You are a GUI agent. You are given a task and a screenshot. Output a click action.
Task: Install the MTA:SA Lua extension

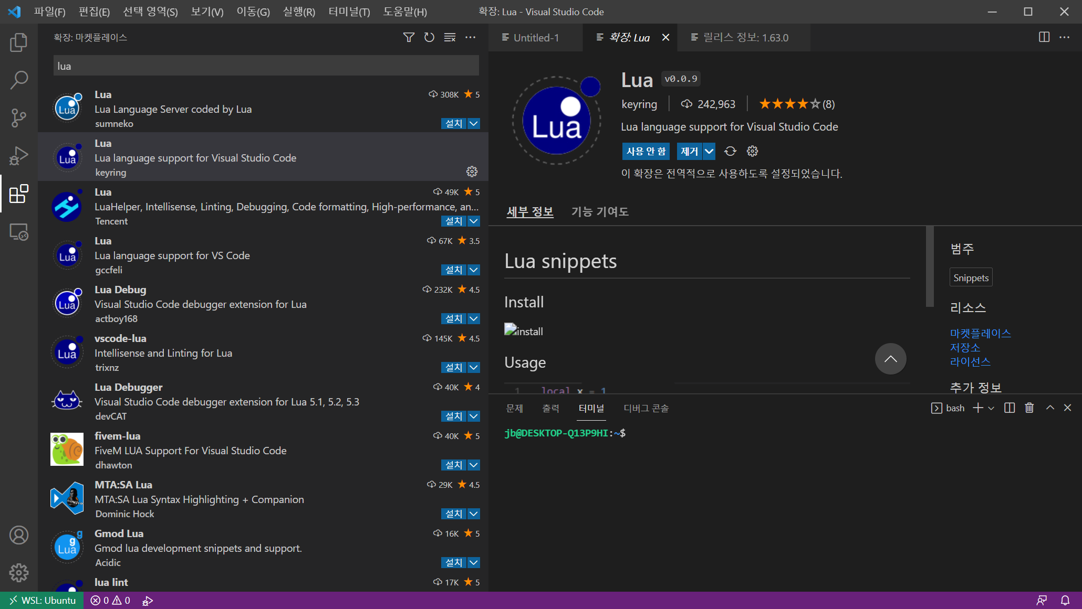click(454, 514)
